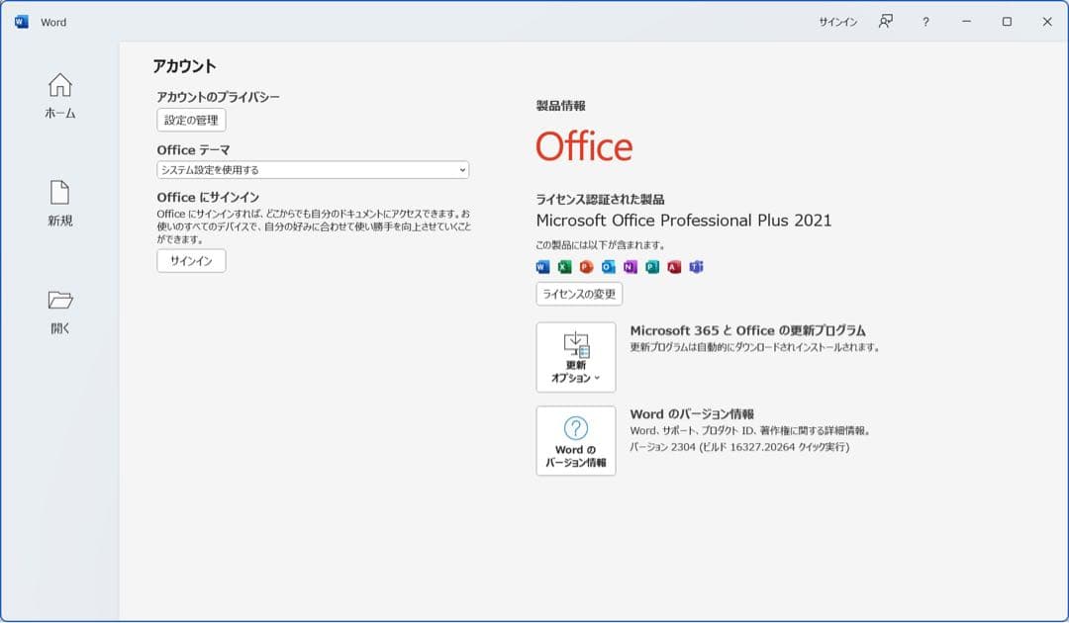Click ライセンスの変更
This screenshot has width=1069, height=623.
(579, 294)
